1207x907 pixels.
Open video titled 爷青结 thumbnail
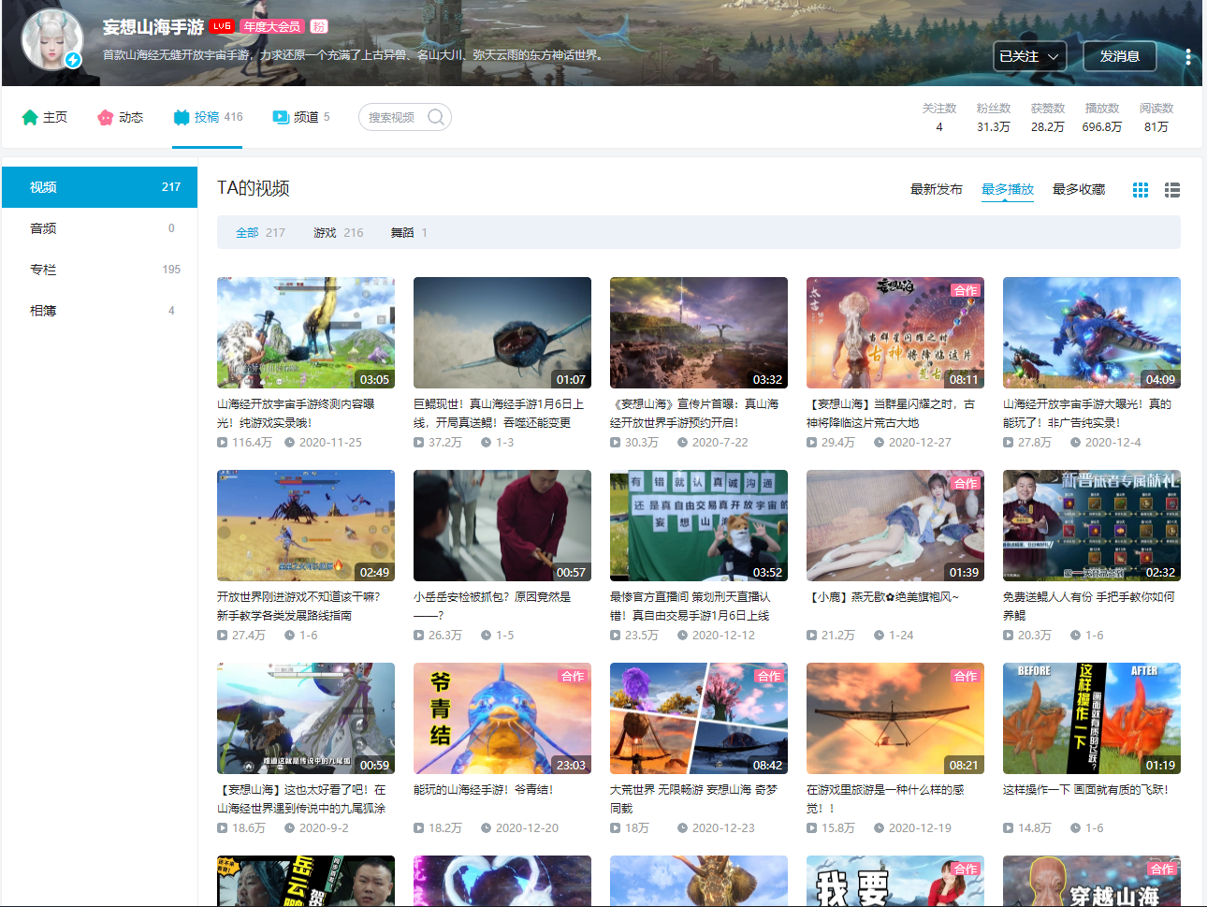(x=502, y=718)
